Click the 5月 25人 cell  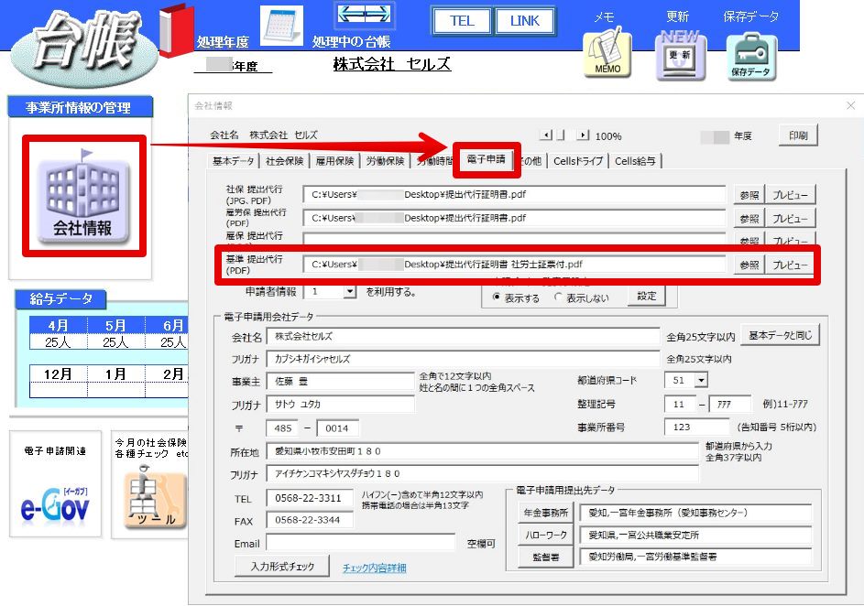[x=116, y=341]
